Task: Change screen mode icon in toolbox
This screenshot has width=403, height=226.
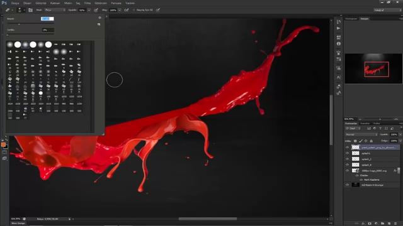Action: pyautogui.click(x=4, y=158)
